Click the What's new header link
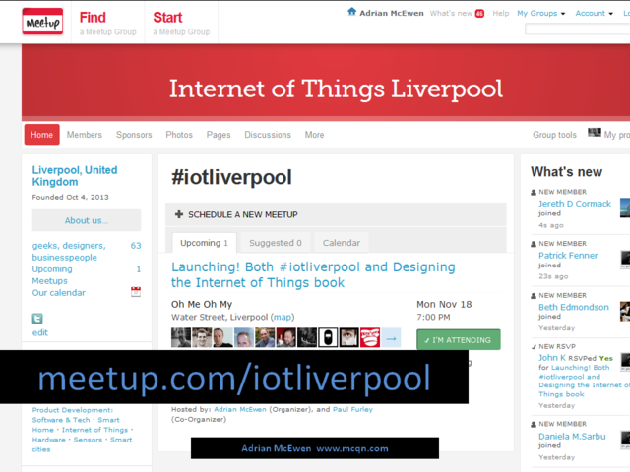The height and width of the screenshot is (472, 630). (451, 13)
